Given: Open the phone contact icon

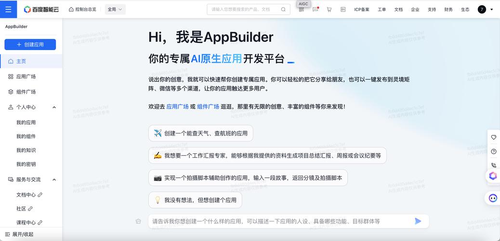Looking at the screenshot, I should (x=494, y=165).
